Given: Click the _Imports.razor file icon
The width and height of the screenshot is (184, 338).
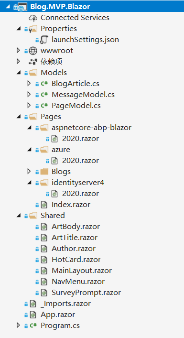Looking at the screenshot, I should [x=33, y=304].
